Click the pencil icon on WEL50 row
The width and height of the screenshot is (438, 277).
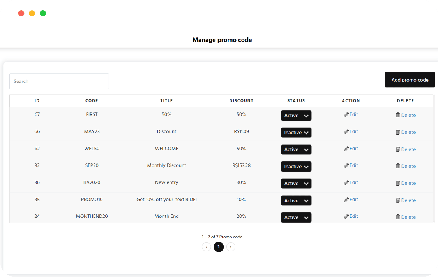346,148
